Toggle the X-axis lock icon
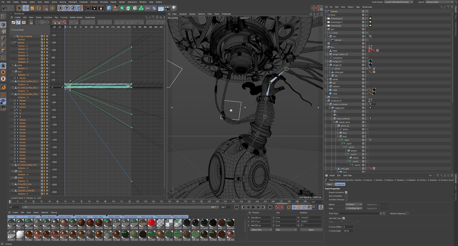The height and width of the screenshot is (246, 458). [x=60, y=8]
